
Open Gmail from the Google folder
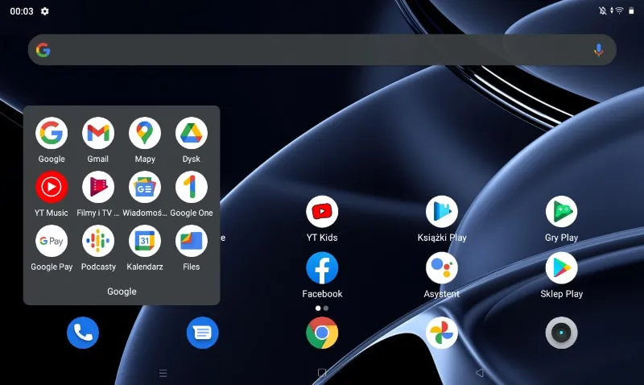98,133
